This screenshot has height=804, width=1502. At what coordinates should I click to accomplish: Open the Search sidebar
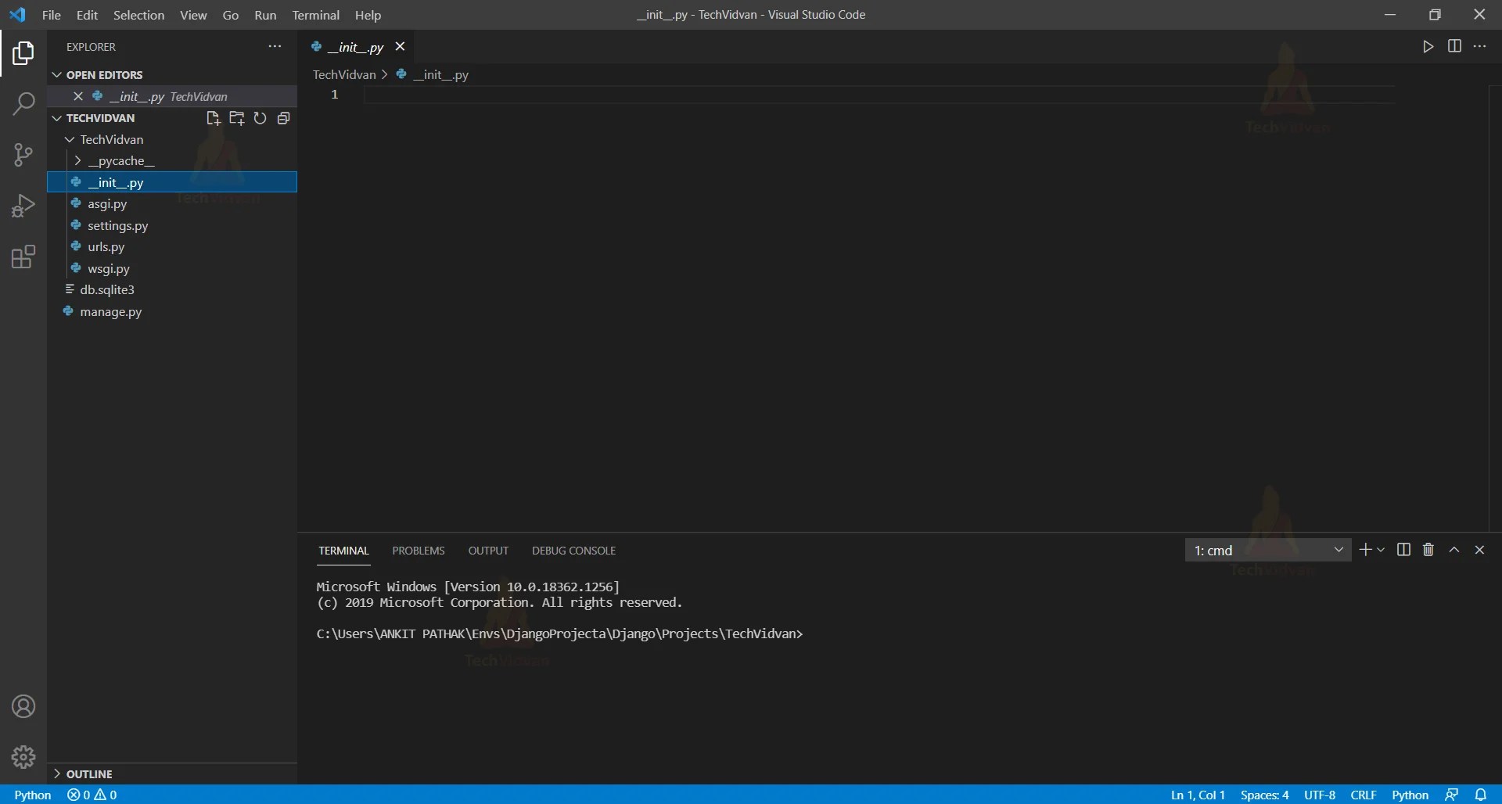[x=23, y=103]
